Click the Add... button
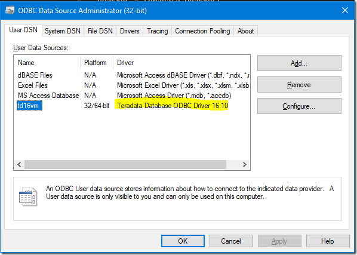 coord(299,63)
